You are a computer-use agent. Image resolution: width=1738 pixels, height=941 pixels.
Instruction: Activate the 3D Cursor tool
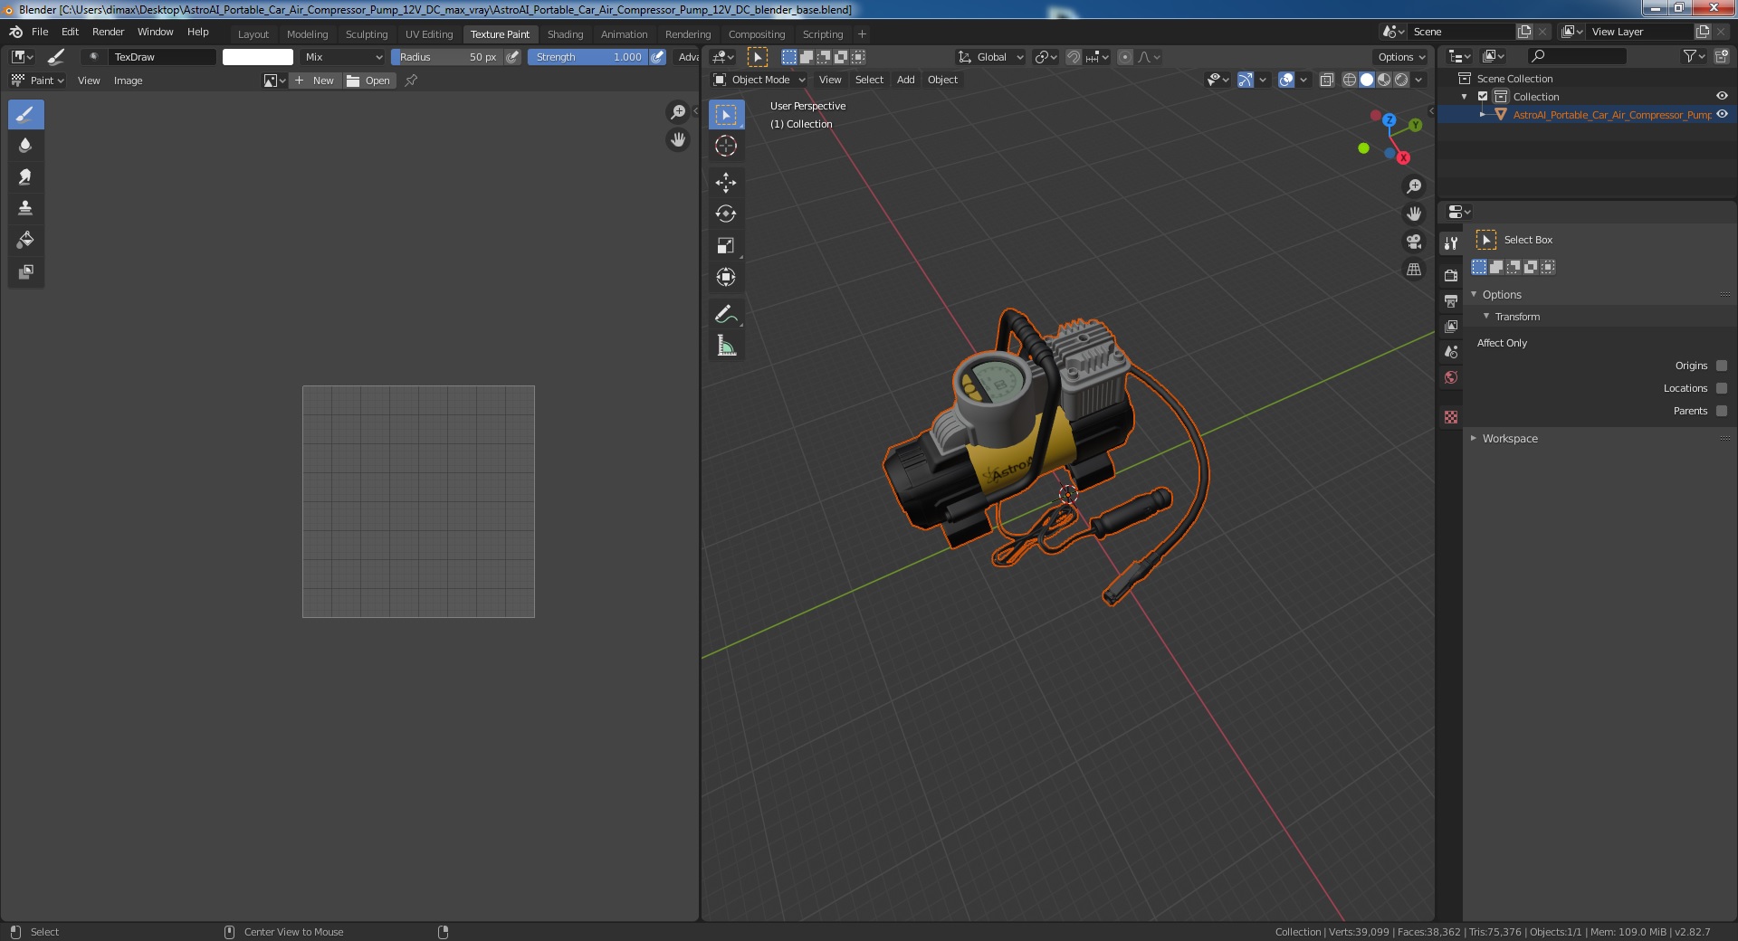(726, 146)
